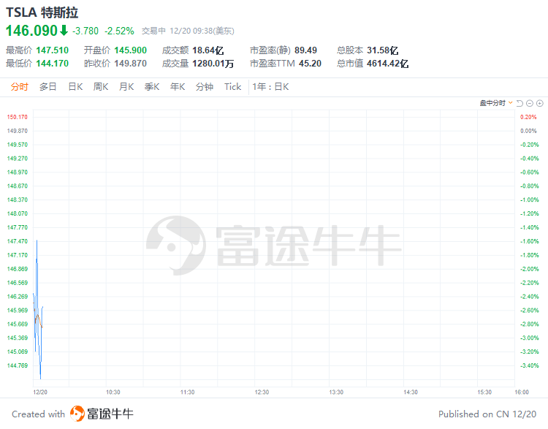Click the 最高价 value 147.510
This screenshot has width=548, height=429.
(53, 50)
